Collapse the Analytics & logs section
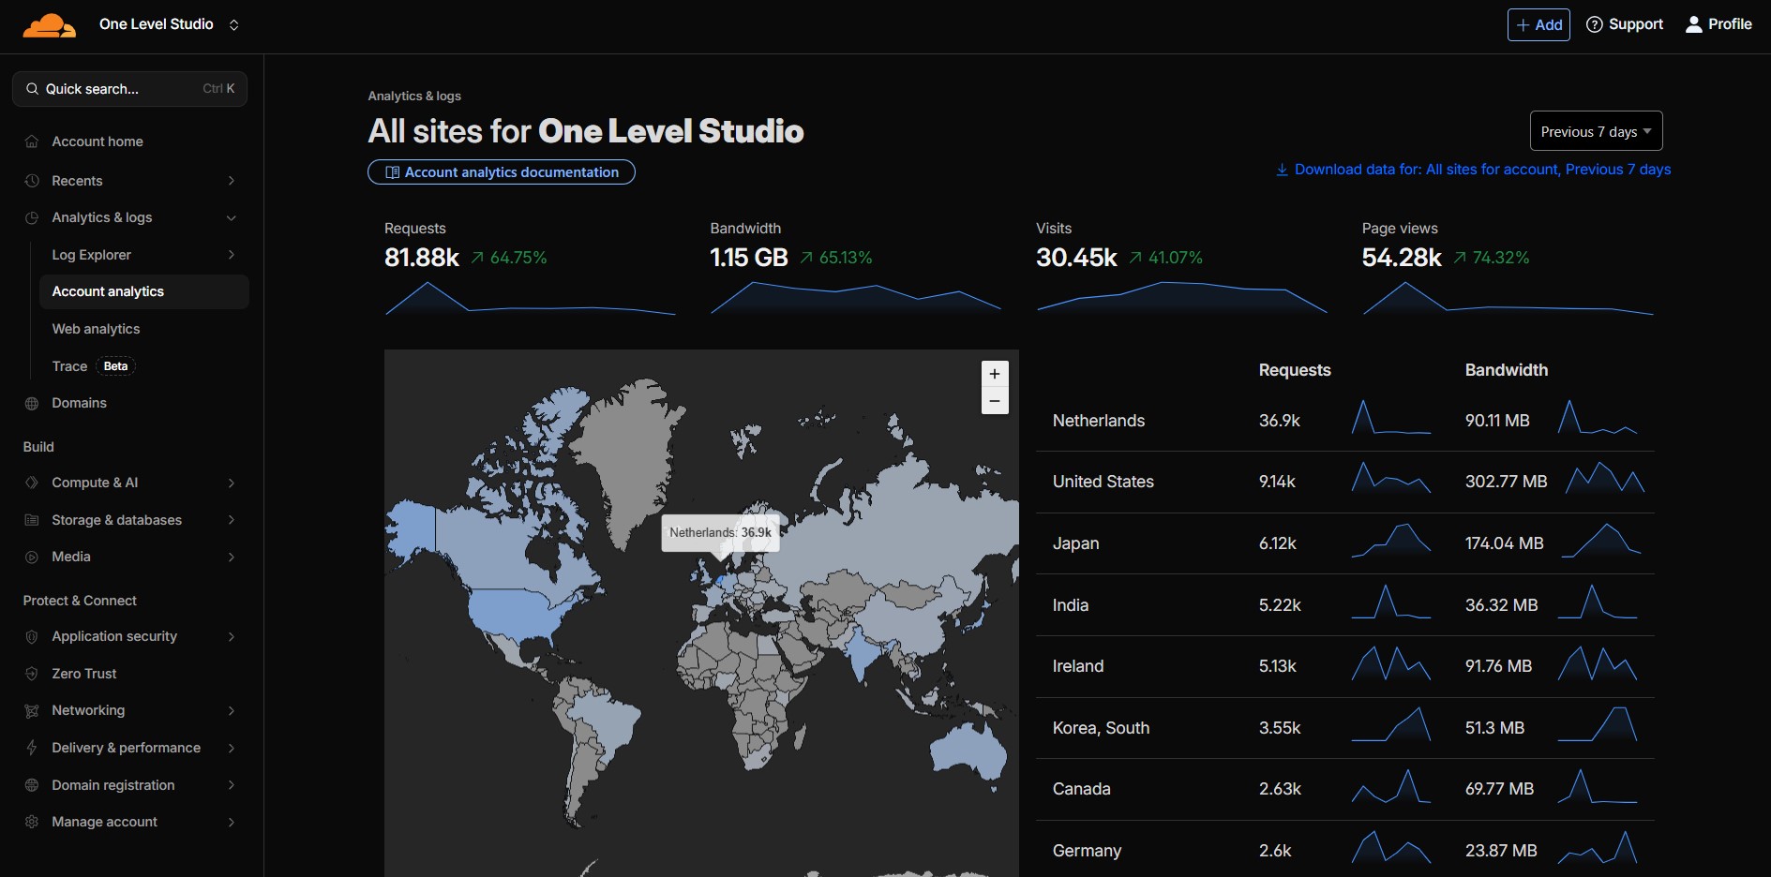This screenshot has height=877, width=1771. click(231, 217)
